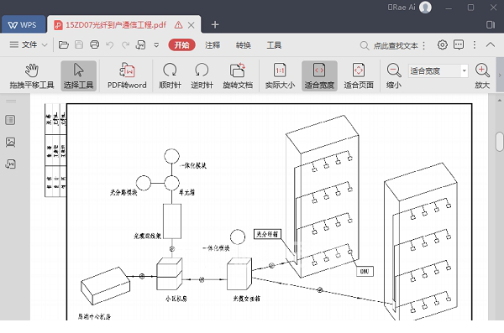Click the ONU label box in the diagram
This screenshot has height=333, width=504.
click(365, 271)
